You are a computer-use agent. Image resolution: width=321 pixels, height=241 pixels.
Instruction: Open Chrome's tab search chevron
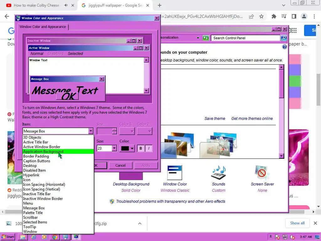(x=283, y=5)
